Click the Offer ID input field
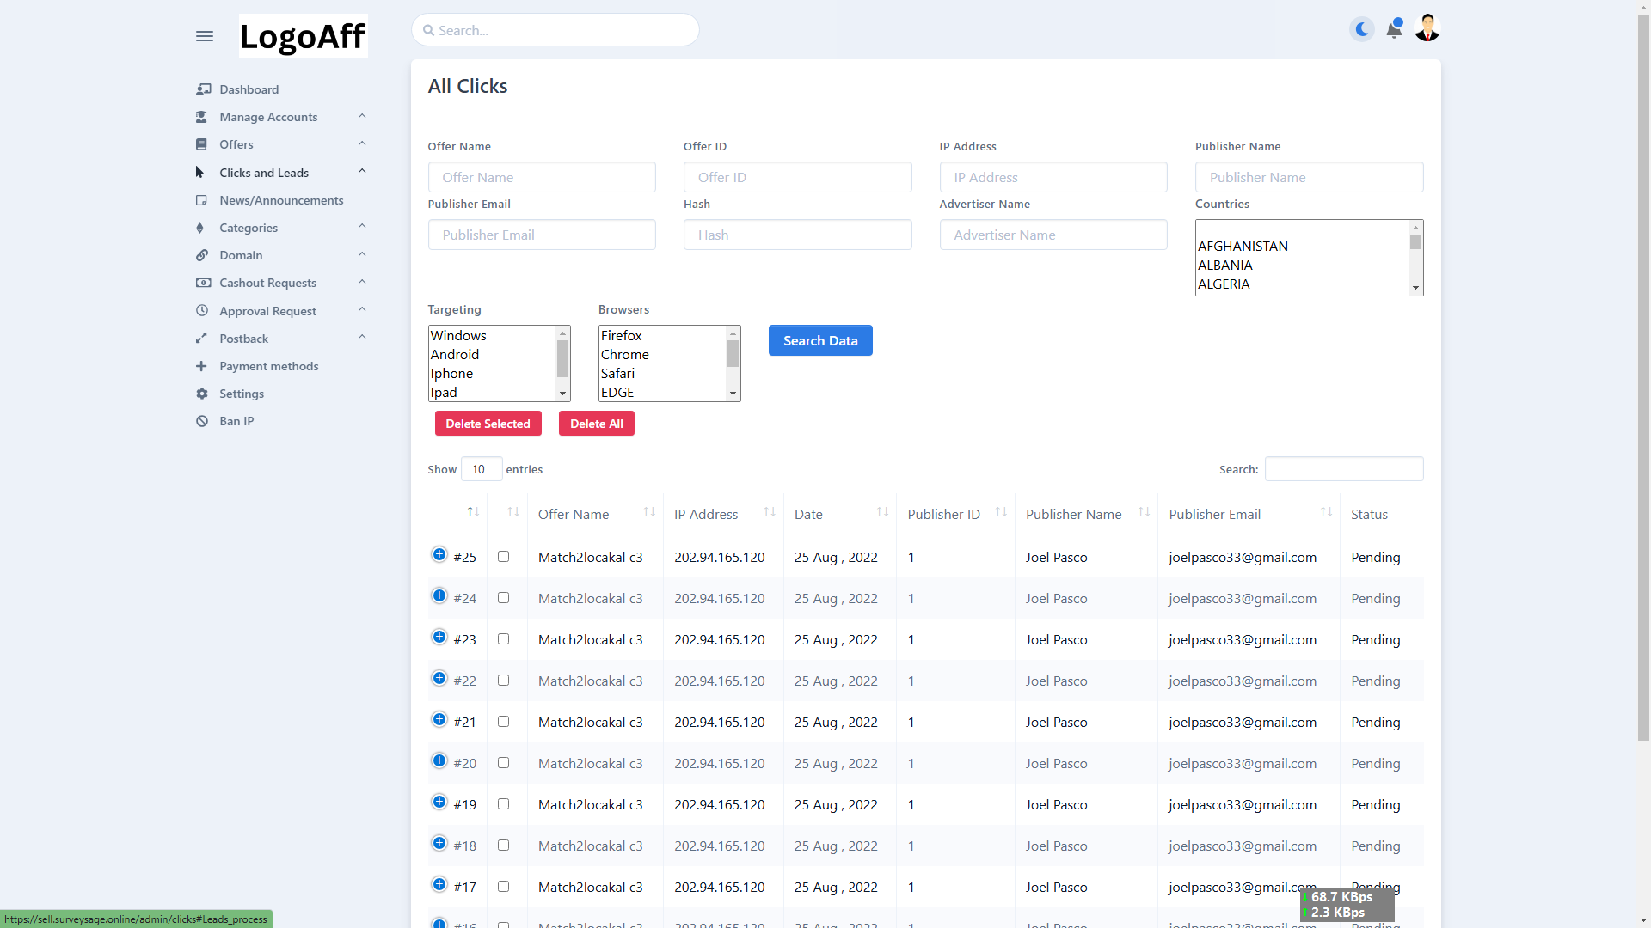Screen dimensions: 1651x928 [797, 177]
